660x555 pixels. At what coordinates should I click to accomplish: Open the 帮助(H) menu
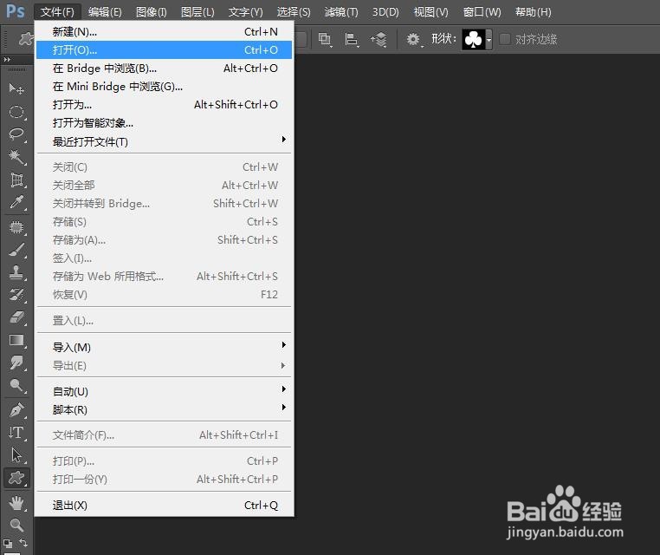click(x=534, y=12)
